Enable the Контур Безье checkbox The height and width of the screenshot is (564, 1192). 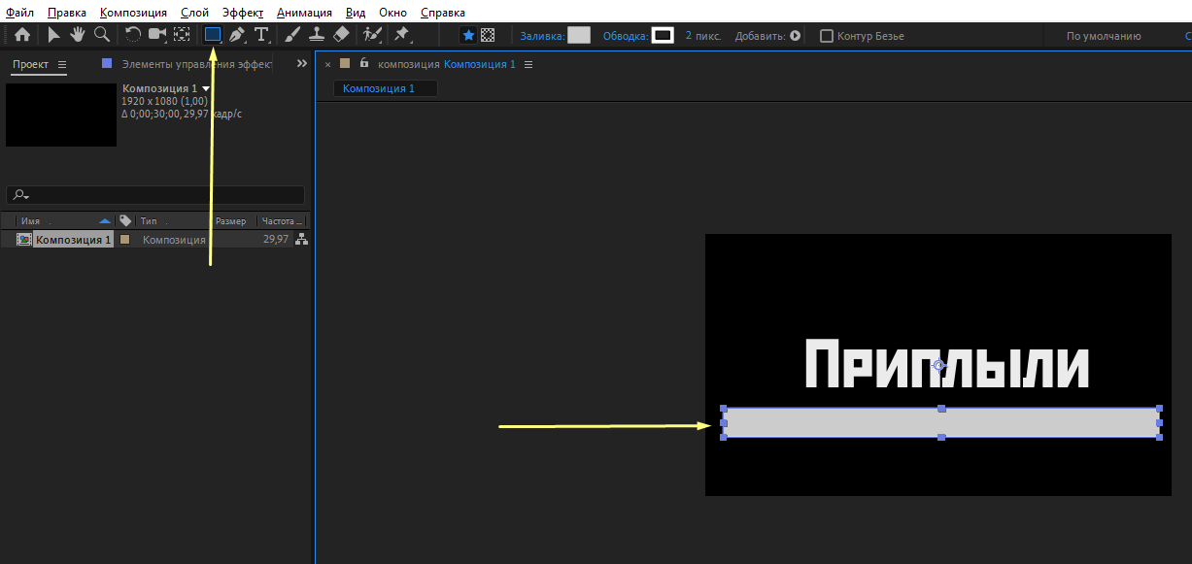827,36
